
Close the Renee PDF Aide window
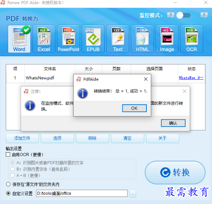pyautogui.click(x=206, y=3)
